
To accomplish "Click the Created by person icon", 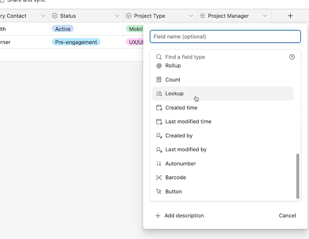I will [159, 136].
